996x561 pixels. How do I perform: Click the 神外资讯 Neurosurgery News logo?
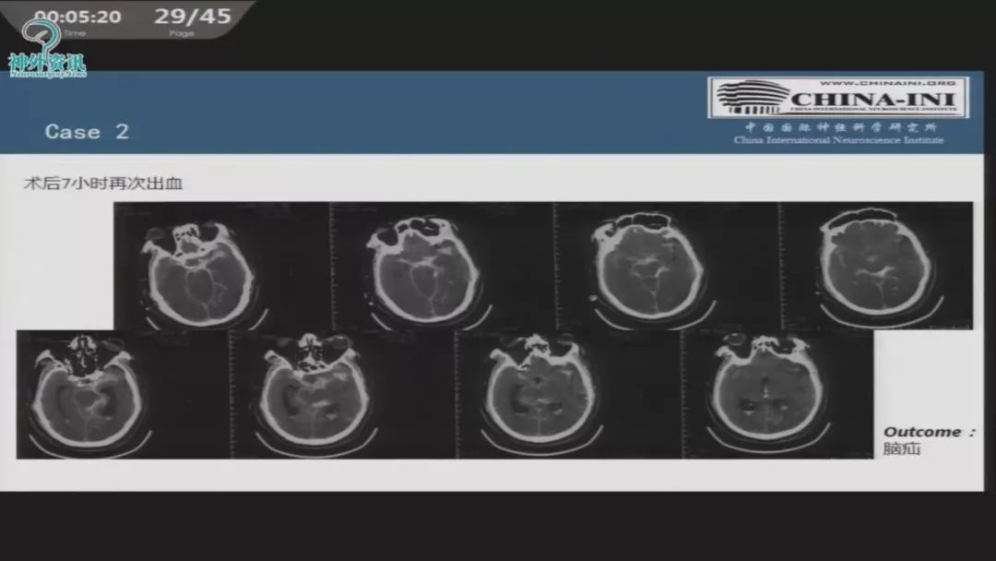click(x=47, y=50)
